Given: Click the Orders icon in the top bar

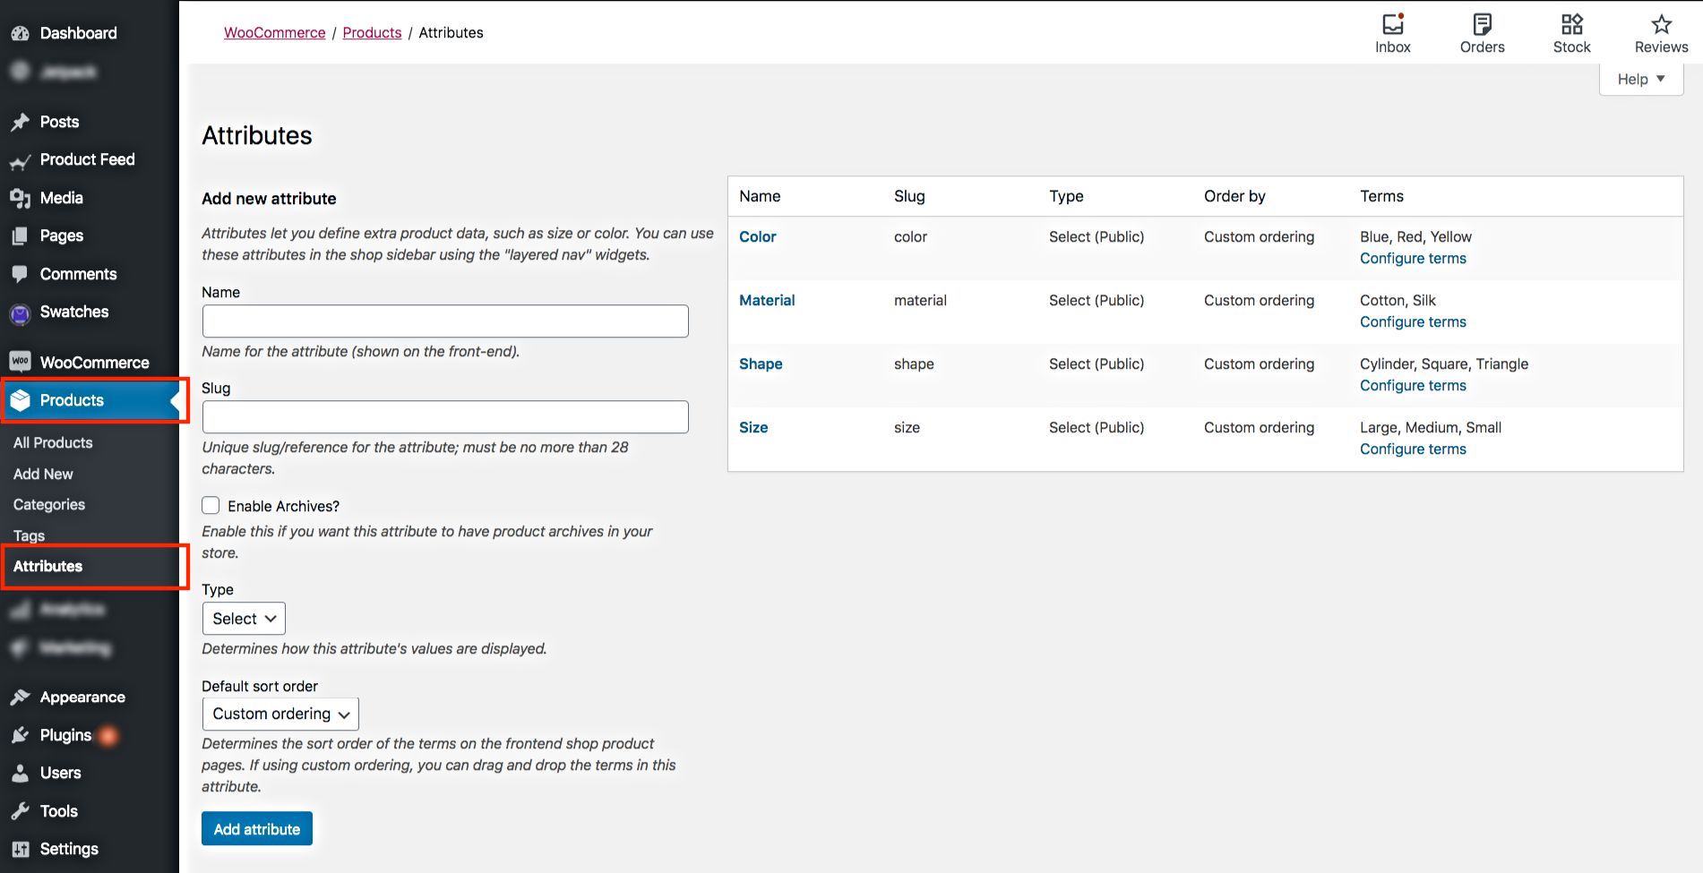Looking at the screenshot, I should [1482, 24].
